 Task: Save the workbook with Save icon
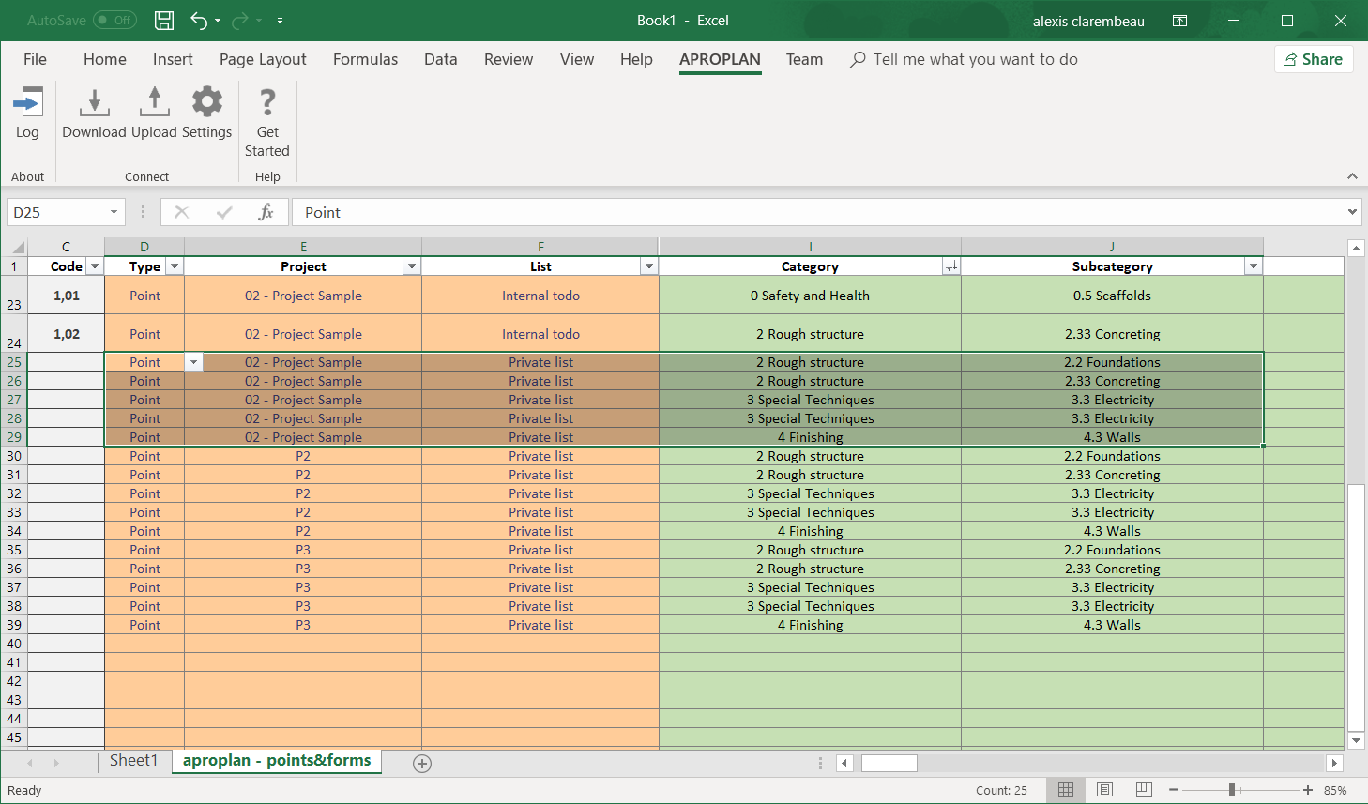click(x=164, y=21)
